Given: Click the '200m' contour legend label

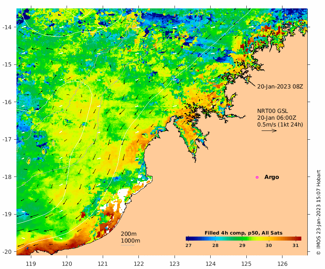Looking at the screenshot, I should (x=128, y=234).
